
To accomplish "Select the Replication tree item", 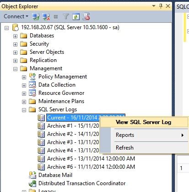I will (x=43, y=60).
